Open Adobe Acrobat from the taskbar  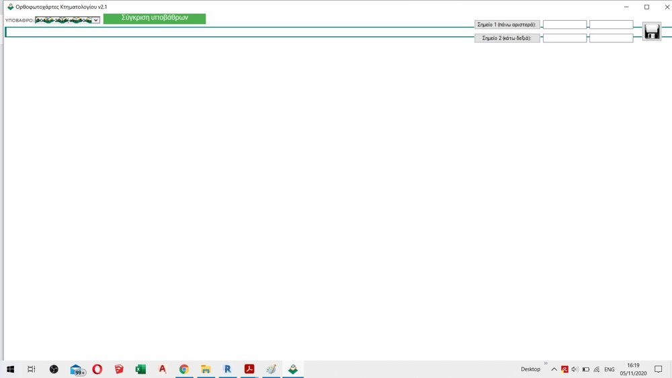[x=249, y=369]
